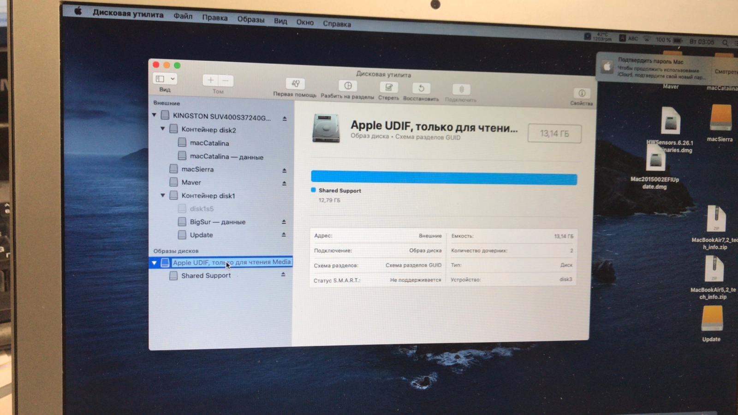The image size is (738, 415).
Task: Open the Справка menu
Action: [x=337, y=23]
